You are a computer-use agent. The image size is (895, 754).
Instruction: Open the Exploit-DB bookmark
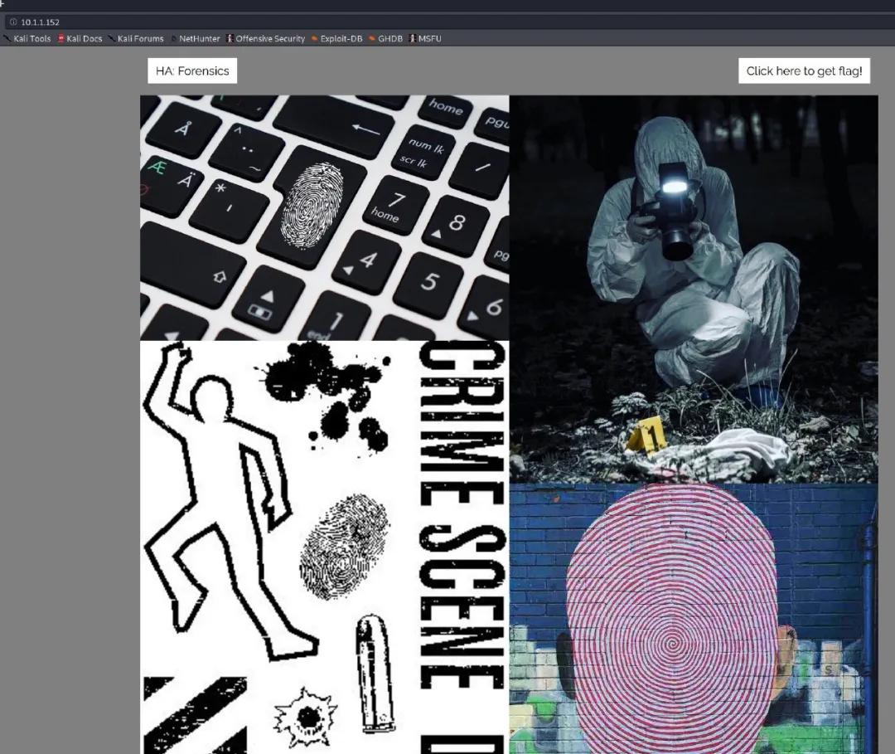coord(336,39)
